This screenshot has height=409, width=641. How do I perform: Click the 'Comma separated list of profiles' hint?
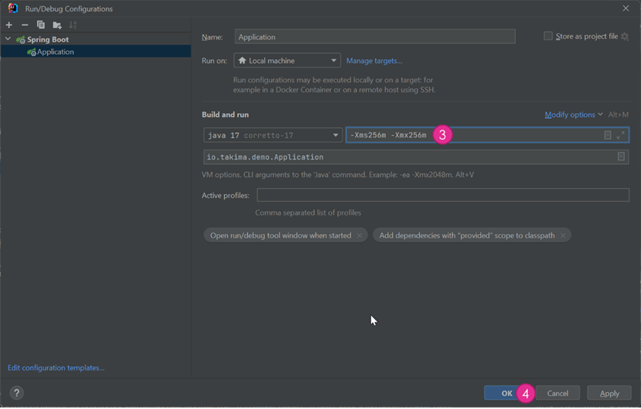(308, 213)
